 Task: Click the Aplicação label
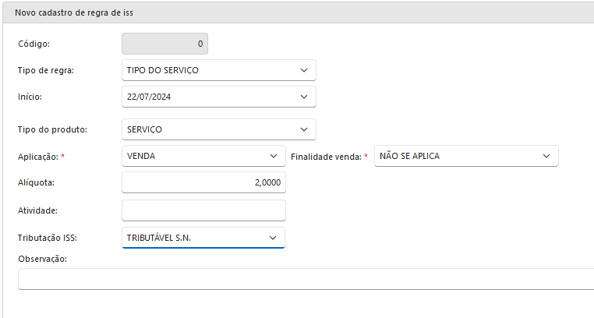[x=38, y=157]
